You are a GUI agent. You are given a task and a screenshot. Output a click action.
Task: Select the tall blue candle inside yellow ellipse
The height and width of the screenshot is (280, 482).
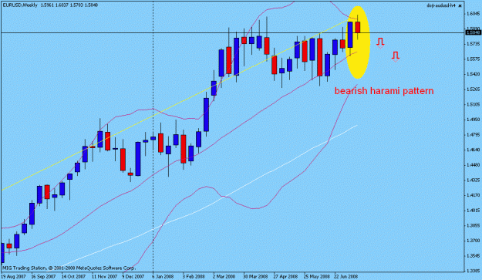[x=350, y=35]
